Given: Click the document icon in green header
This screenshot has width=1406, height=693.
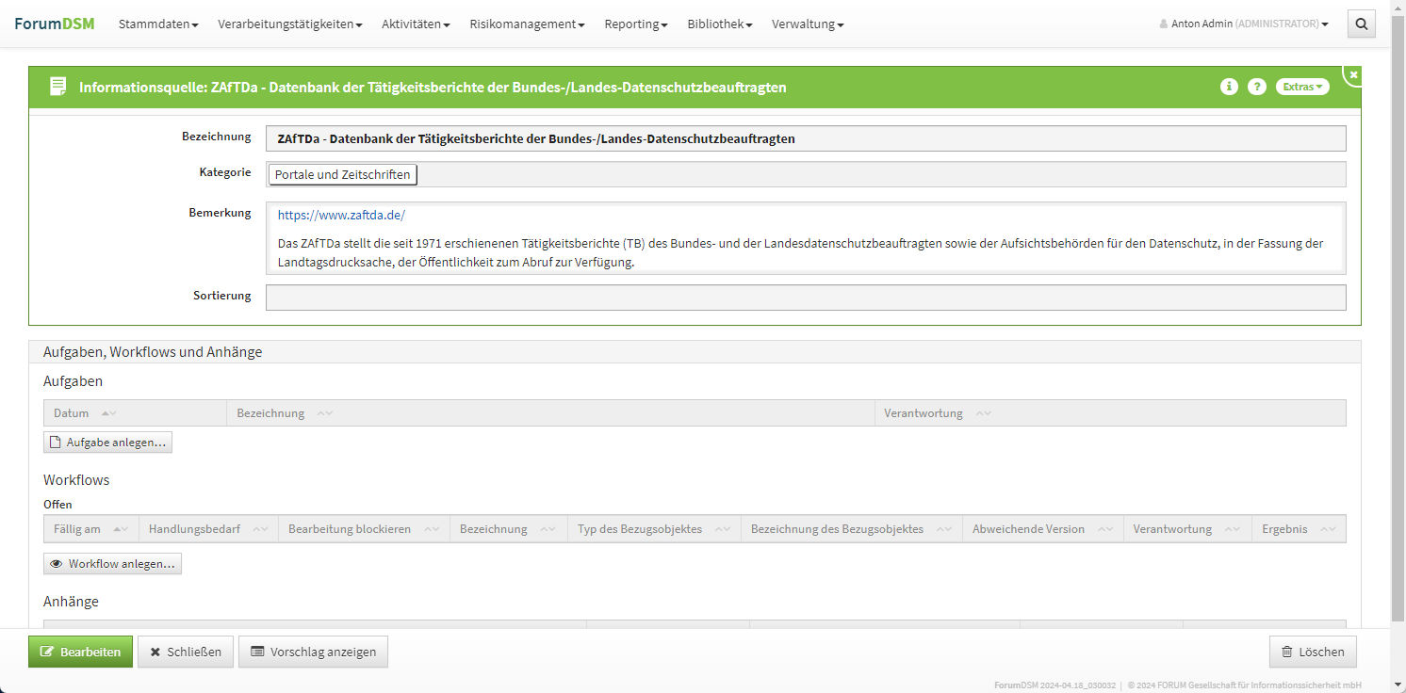Looking at the screenshot, I should point(58,87).
